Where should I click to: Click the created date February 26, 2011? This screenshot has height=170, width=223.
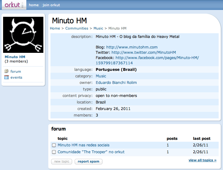pyautogui.click(x=113, y=109)
